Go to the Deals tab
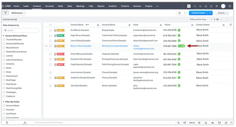236x127 pixels. (x=60, y=6)
